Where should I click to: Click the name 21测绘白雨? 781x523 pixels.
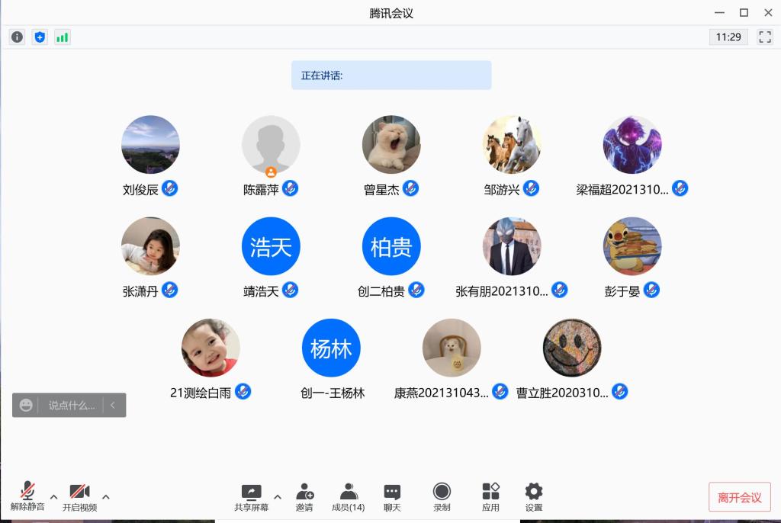201,393
